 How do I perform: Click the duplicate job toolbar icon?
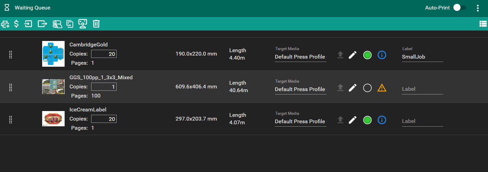point(70,24)
